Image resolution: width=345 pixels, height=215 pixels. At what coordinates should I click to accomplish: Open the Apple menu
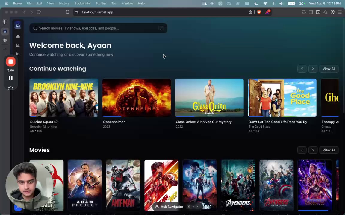[6, 4]
